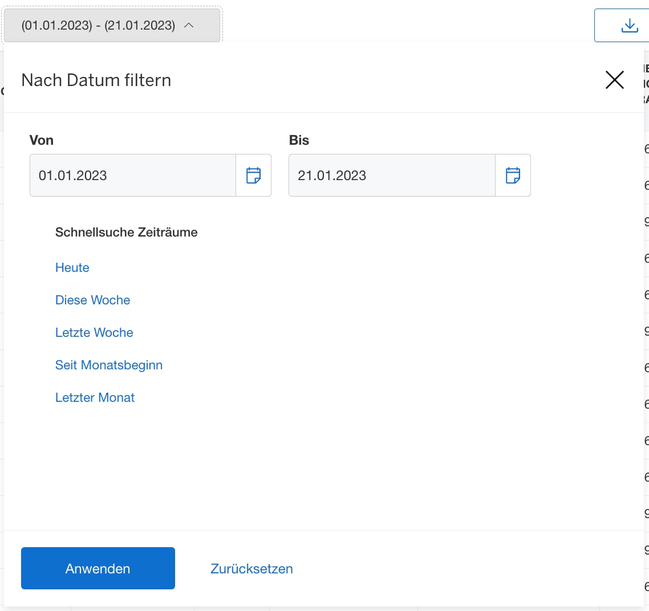
Task: Click into the Von date input field
Action: click(131, 175)
